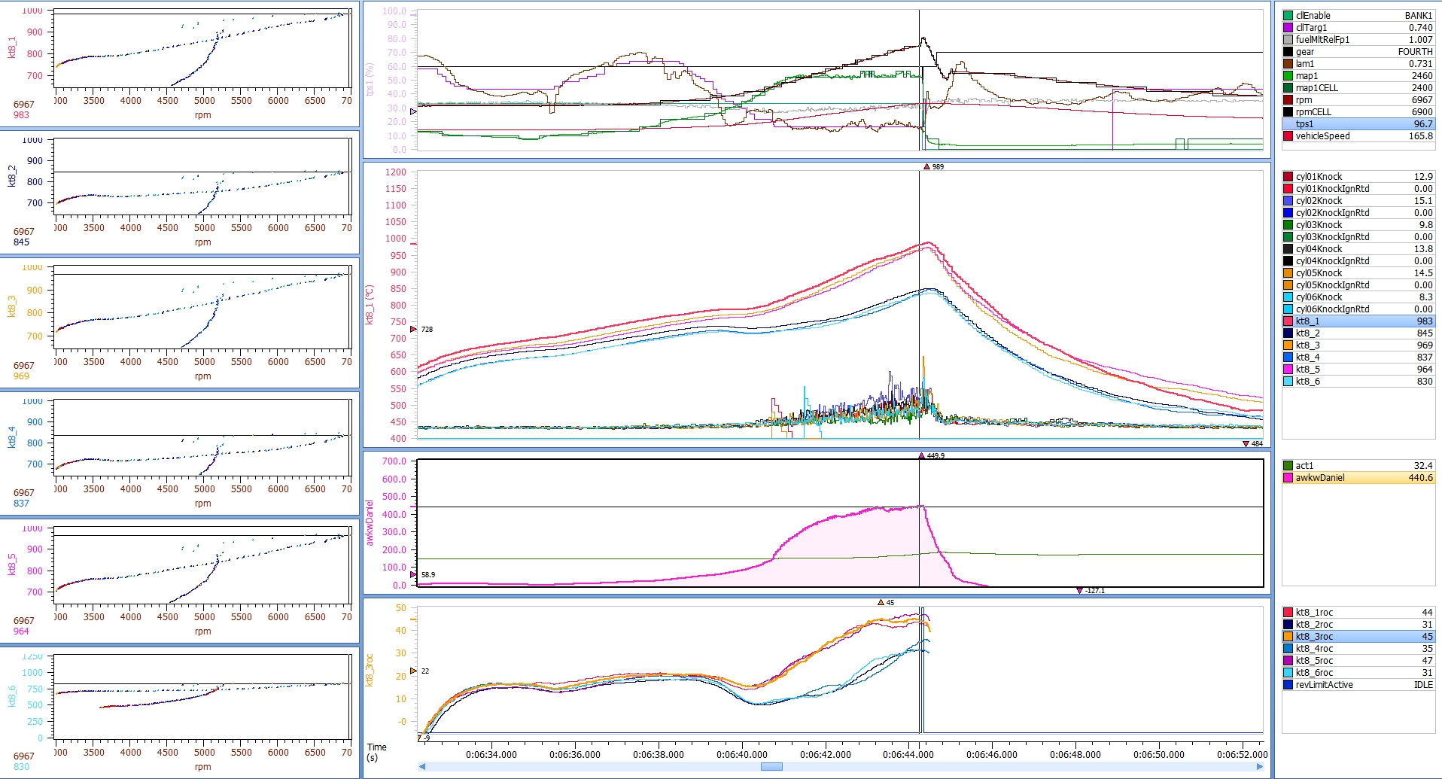
Task: Click the 58.9 axis marker on awkwDaniel graph
Action: [413, 575]
